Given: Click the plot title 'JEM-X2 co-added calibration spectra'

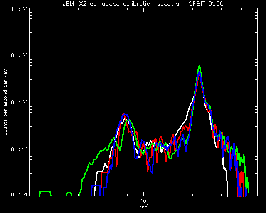Looking at the screenshot, I should coord(121,4).
